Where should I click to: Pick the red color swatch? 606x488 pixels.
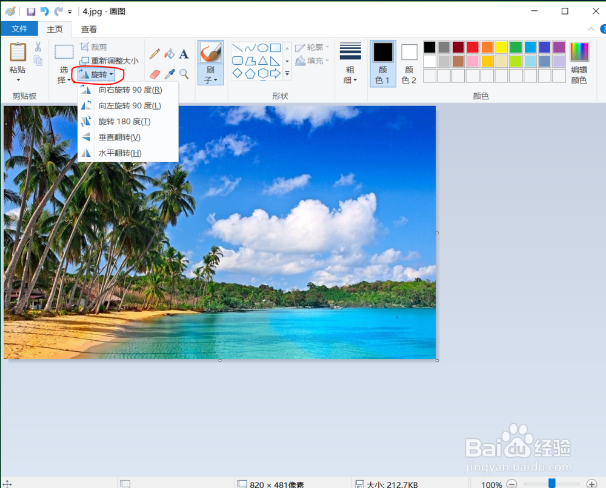(473, 47)
